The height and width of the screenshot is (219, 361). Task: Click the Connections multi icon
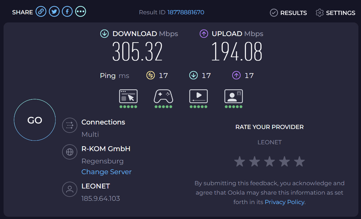pos(70,125)
